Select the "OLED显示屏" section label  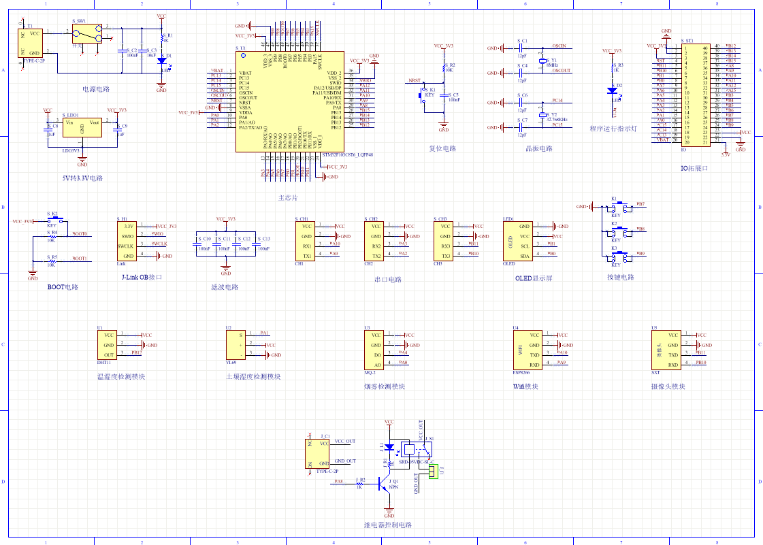click(534, 278)
